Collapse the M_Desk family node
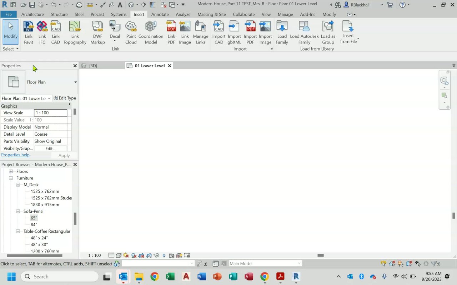 tap(18, 185)
